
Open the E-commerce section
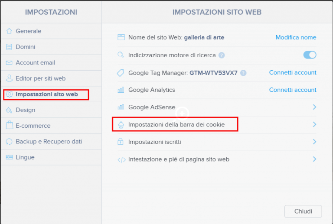51,126
